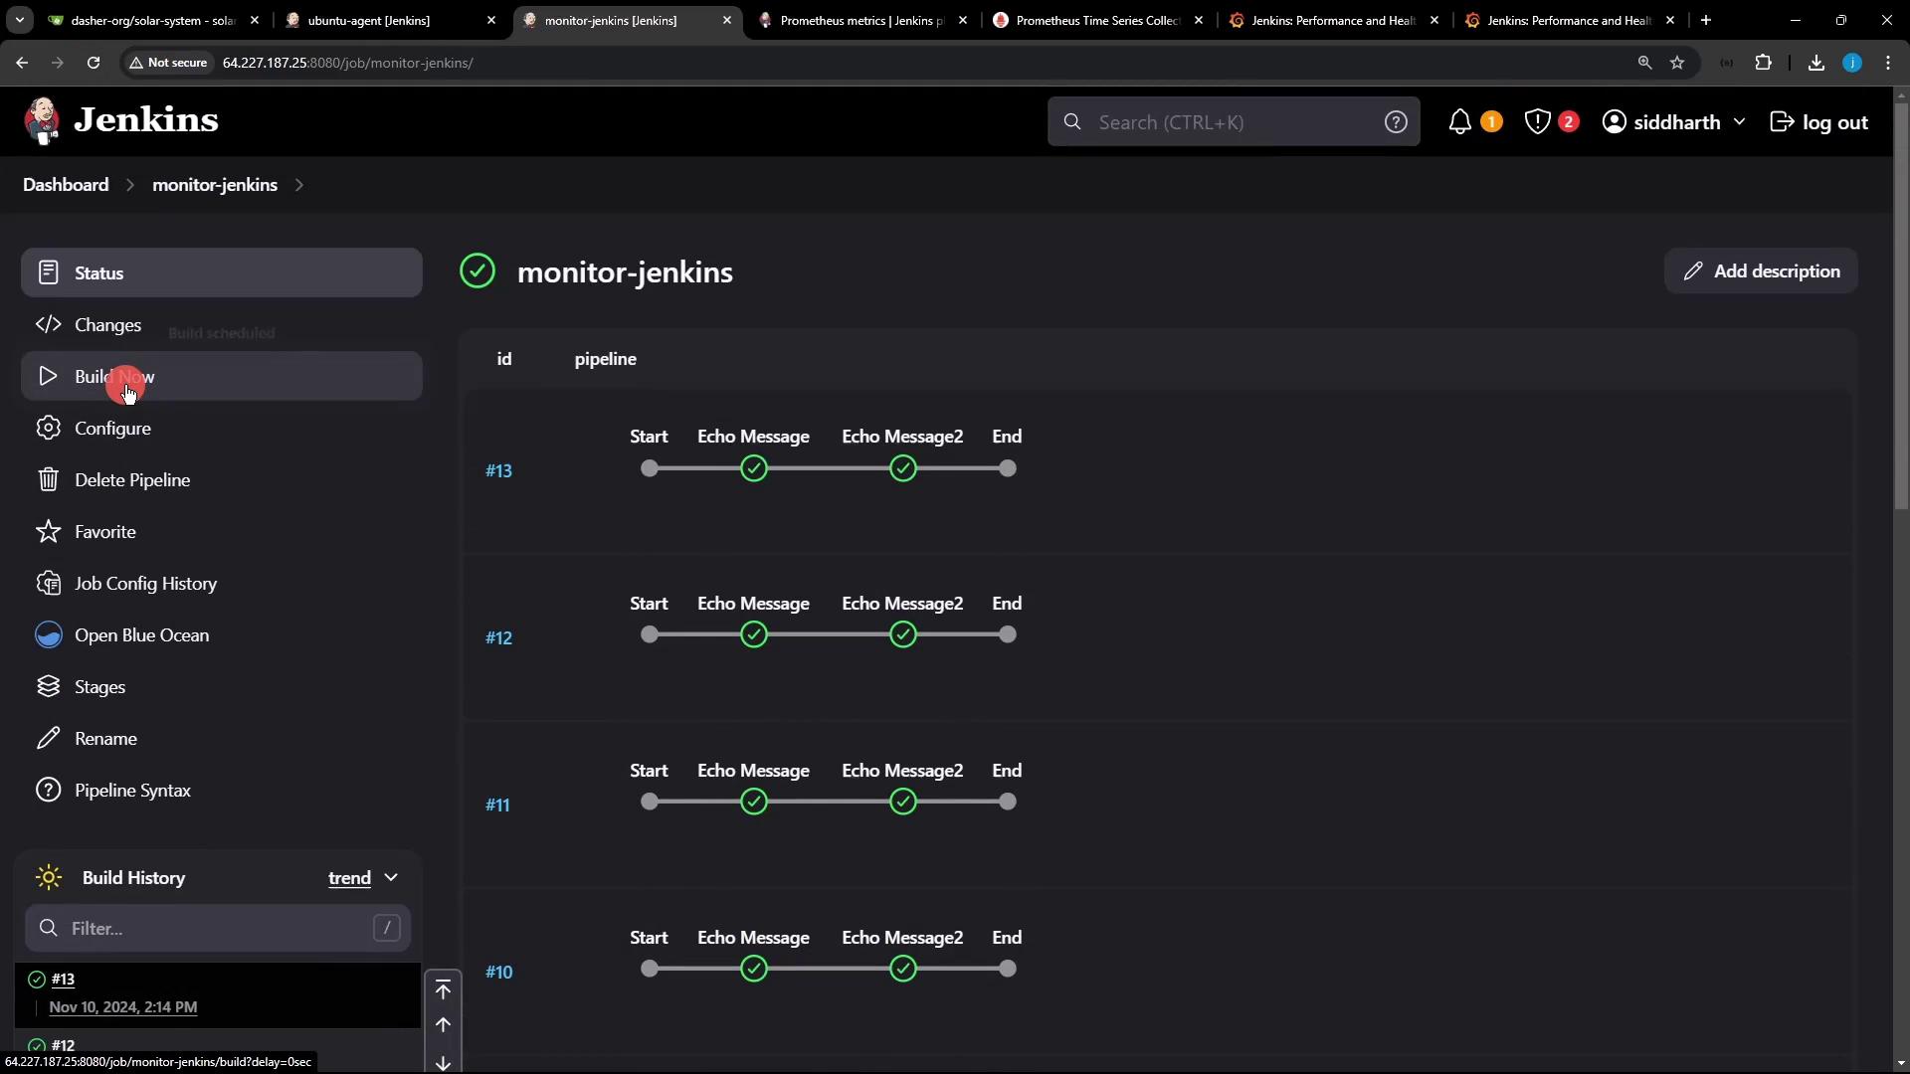
Task: Open security warnings shield icon
Action: (1538, 122)
